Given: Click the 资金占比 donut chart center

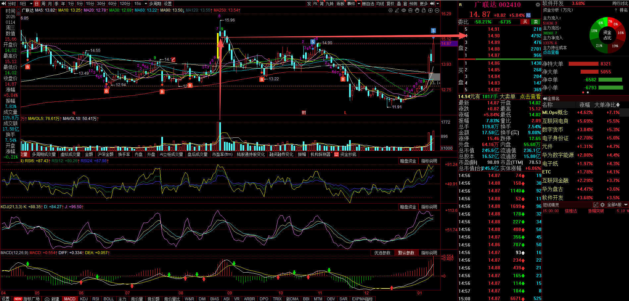Looking at the screenshot, I should [607, 35].
